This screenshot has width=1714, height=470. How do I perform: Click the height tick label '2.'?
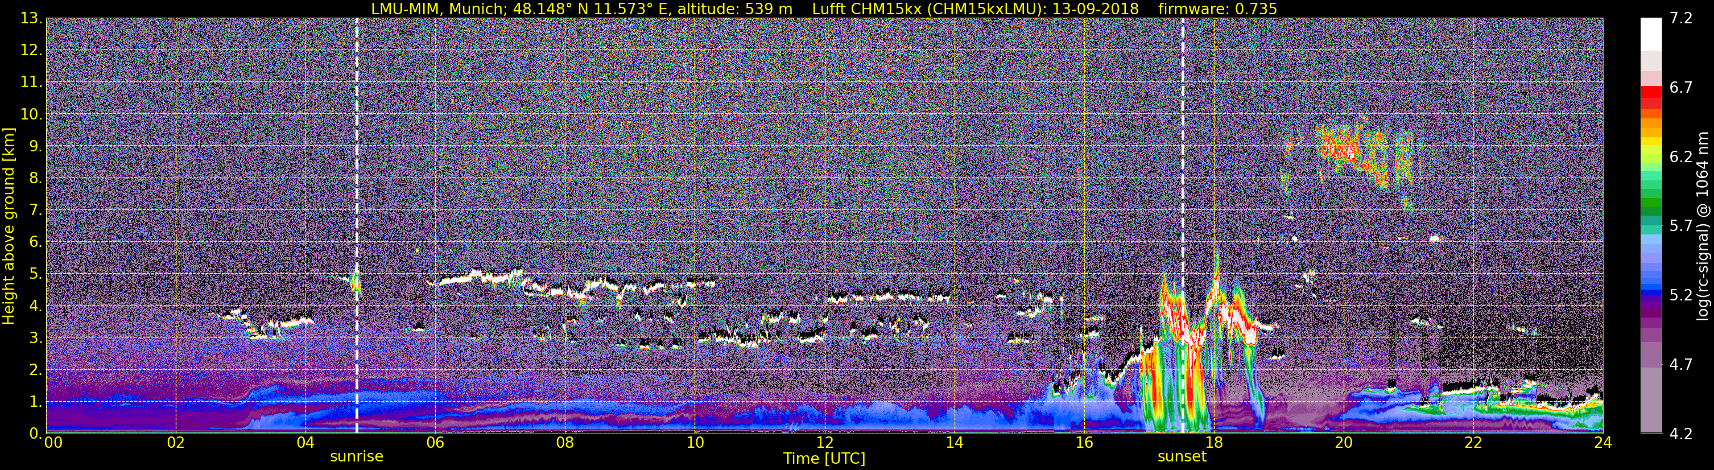(x=35, y=369)
